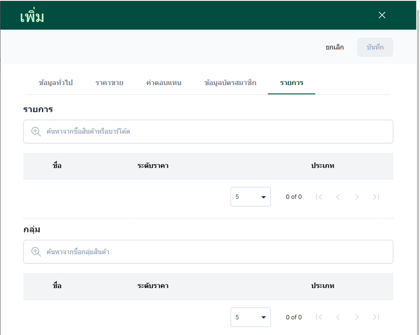420x335 pixels.
Task: Focus the product name or barcode search field
Action: coord(208,132)
